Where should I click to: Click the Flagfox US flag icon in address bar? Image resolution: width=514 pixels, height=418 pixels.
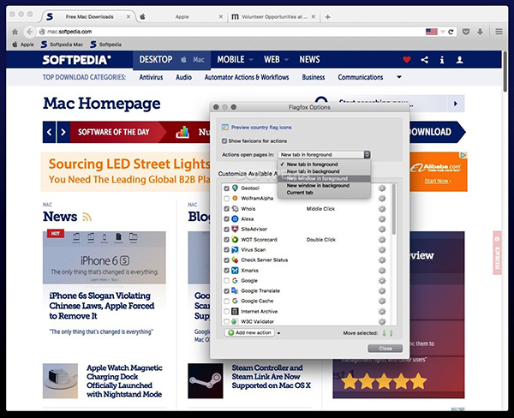click(432, 32)
